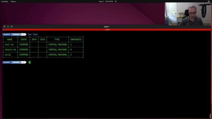The width and height of the screenshot is (212, 119).
Task: Click the TYPE column header
Action: click(x=57, y=40)
